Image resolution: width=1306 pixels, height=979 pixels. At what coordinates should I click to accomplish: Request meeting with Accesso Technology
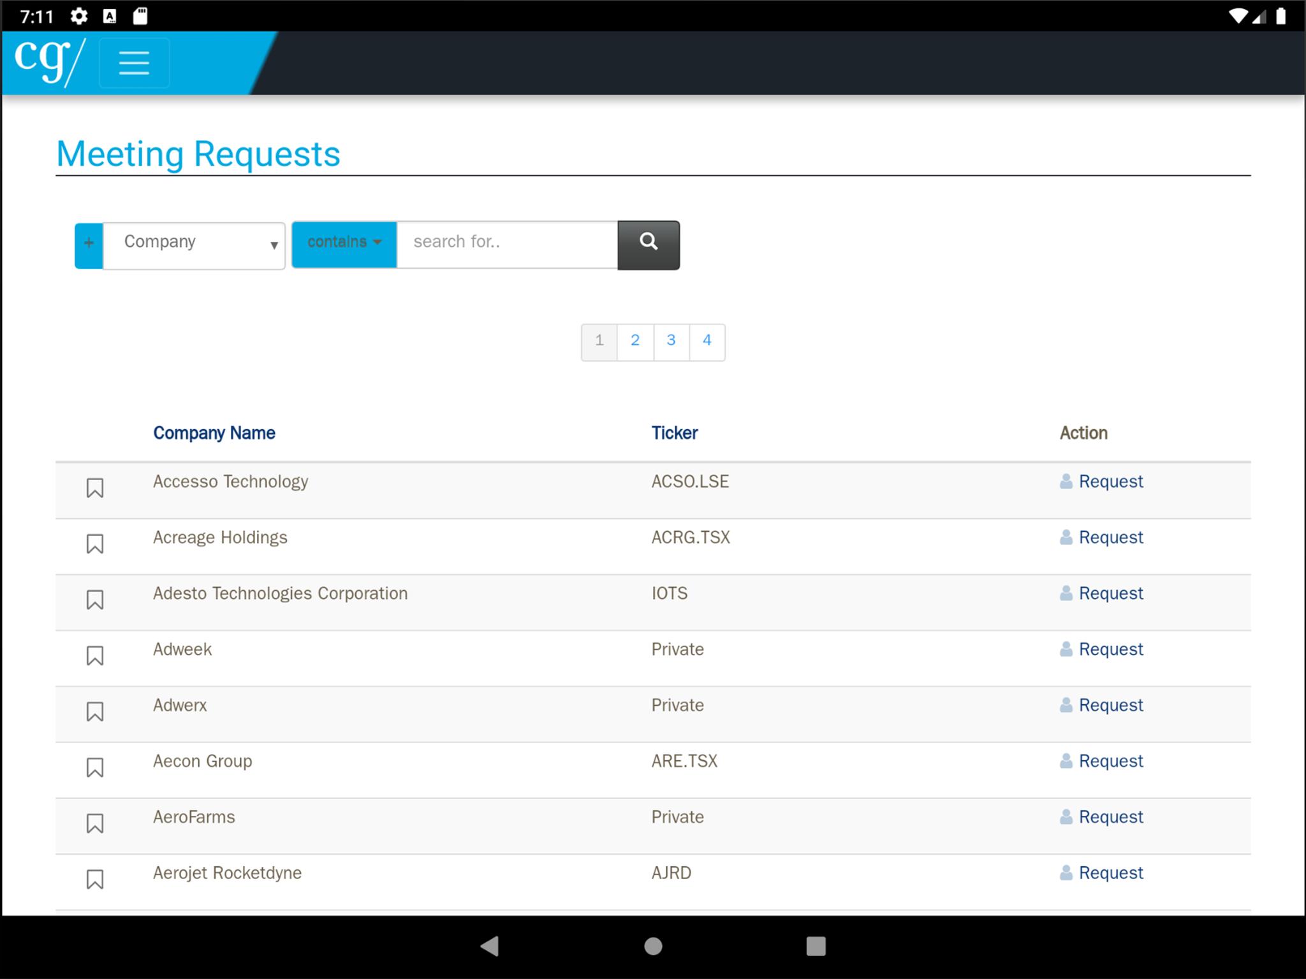click(1102, 481)
